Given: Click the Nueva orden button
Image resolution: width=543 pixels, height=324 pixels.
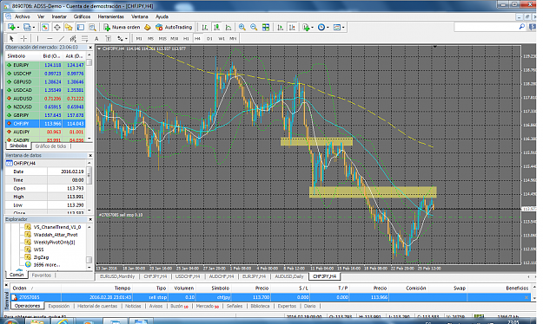Looking at the screenshot, I should pyautogui.click(x=123, y=27).
